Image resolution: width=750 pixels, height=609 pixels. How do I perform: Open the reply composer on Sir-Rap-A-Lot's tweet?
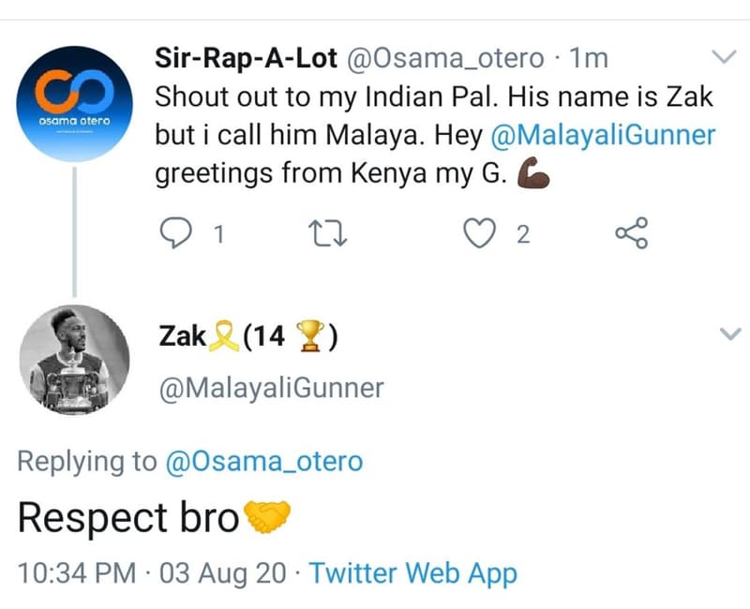pyautogui.click(x=178, y=231)
